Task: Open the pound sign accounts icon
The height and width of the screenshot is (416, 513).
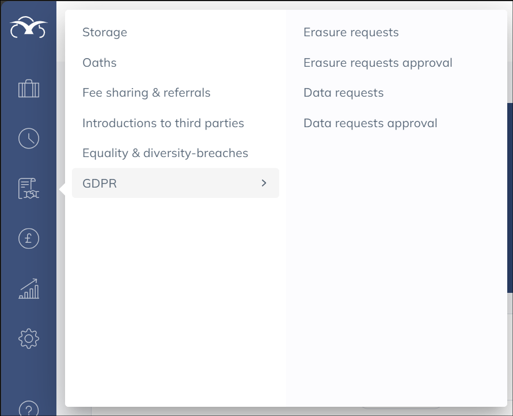Action: tap(29, 238)
